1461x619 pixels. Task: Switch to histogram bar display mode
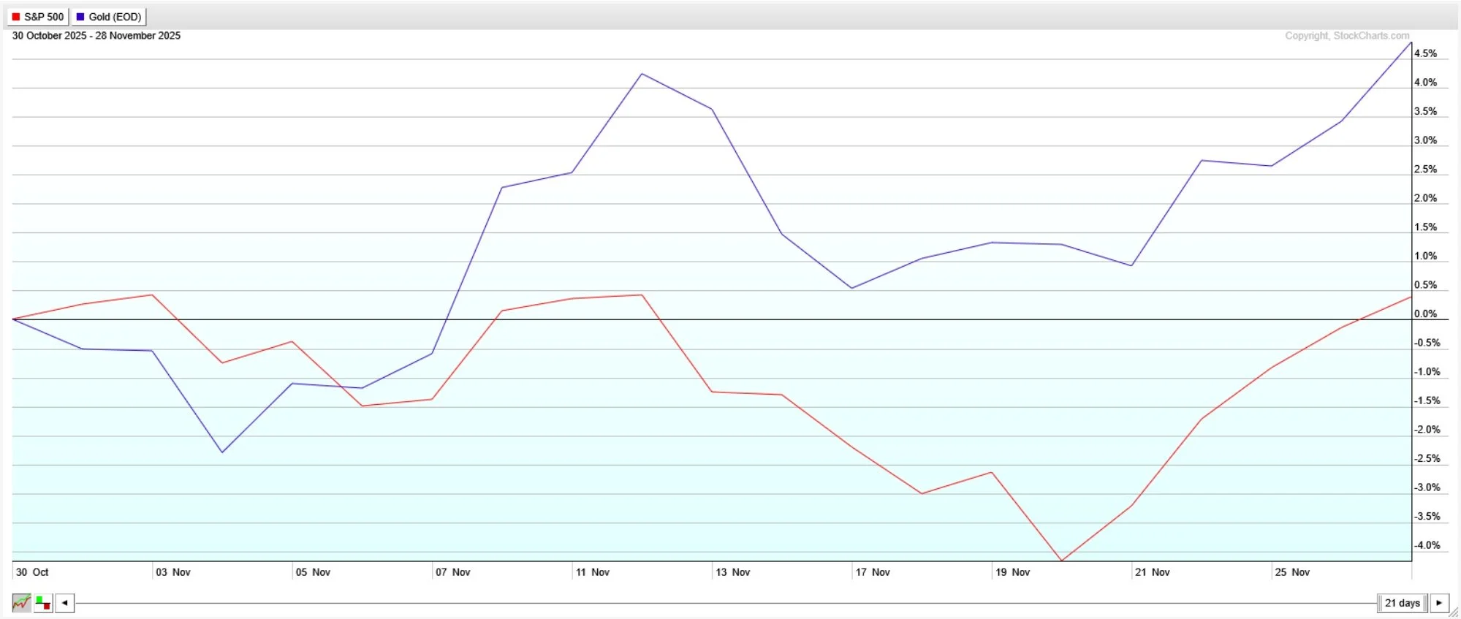43,604
